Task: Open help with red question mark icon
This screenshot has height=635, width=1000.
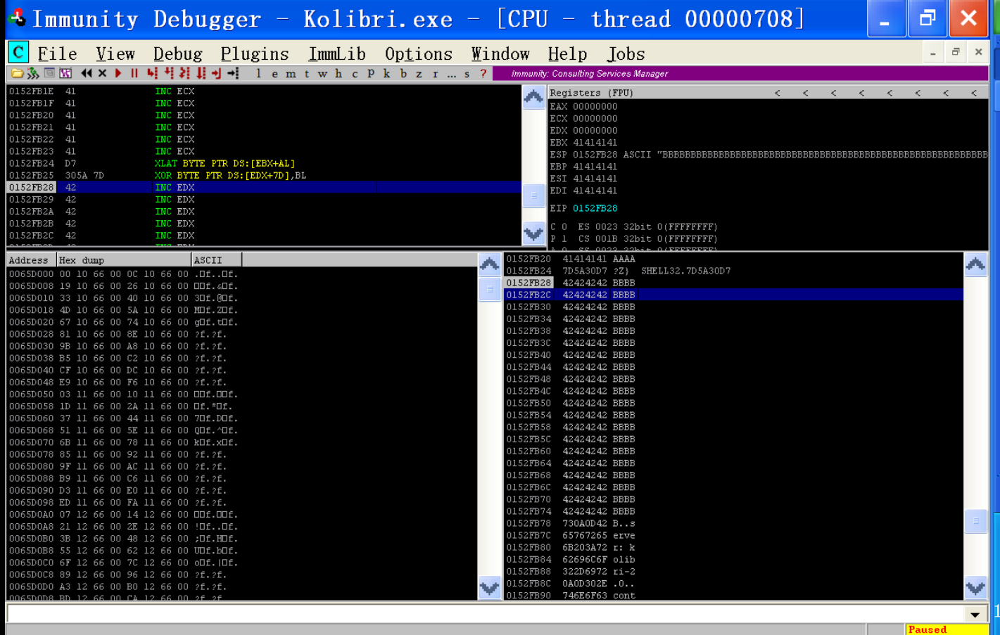Action: (x=483, y=73)
